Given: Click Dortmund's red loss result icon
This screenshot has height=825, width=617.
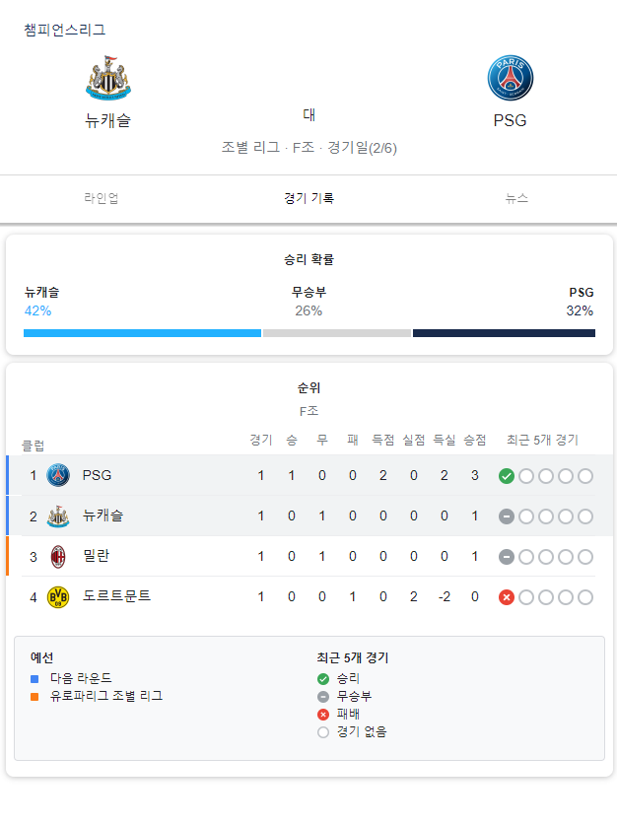Looking at the screenshot, I should click(x=506, y=597).
